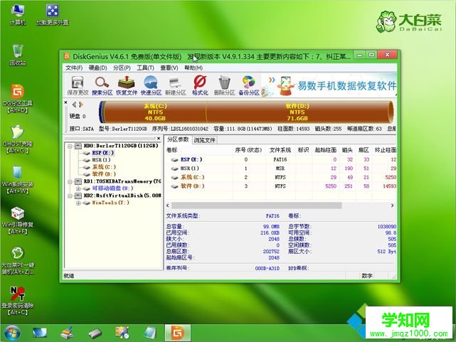Select MSR(1) in the disk tree
Image resolution: width=456 pixels, height=342 pixels.
[101, 160]
